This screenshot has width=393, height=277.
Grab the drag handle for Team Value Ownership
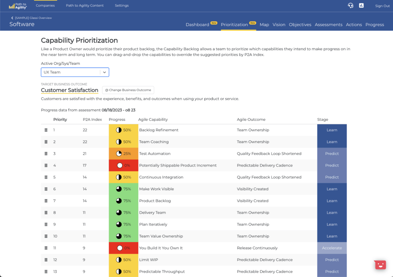click(x=46, y=236)
